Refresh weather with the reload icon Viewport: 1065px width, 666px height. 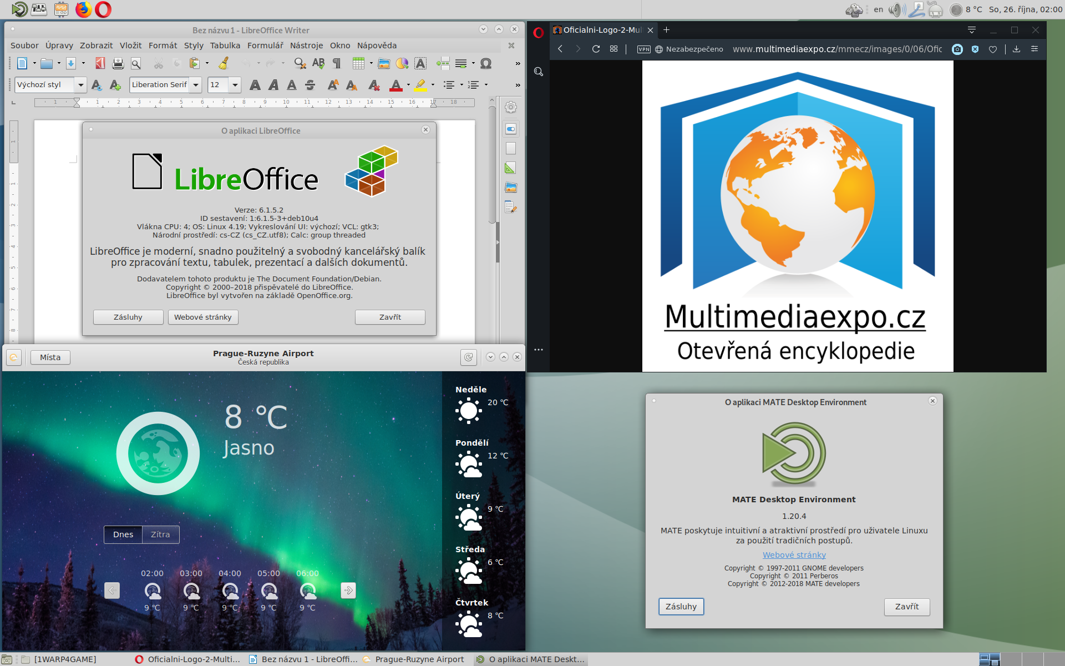click(469, 357)
